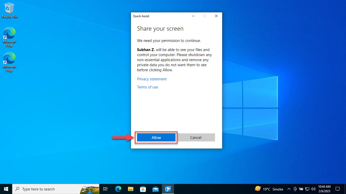Image resolution: width=346 pixels, height=194 pixels.
Task: Check the network status tray icon
Action: pyautogui.click(x=307, y=189)
